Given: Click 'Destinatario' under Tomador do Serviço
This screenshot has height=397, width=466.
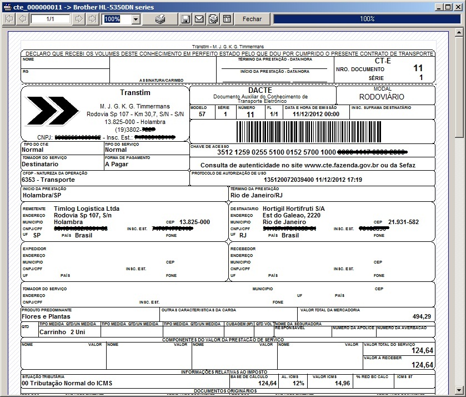Looking at the screenshot, I should tap(40, 164).
